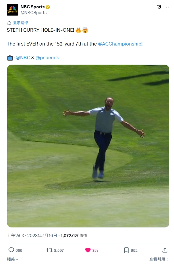
Task: Click the translate icon next to 显示翻译
Action: 9,23
